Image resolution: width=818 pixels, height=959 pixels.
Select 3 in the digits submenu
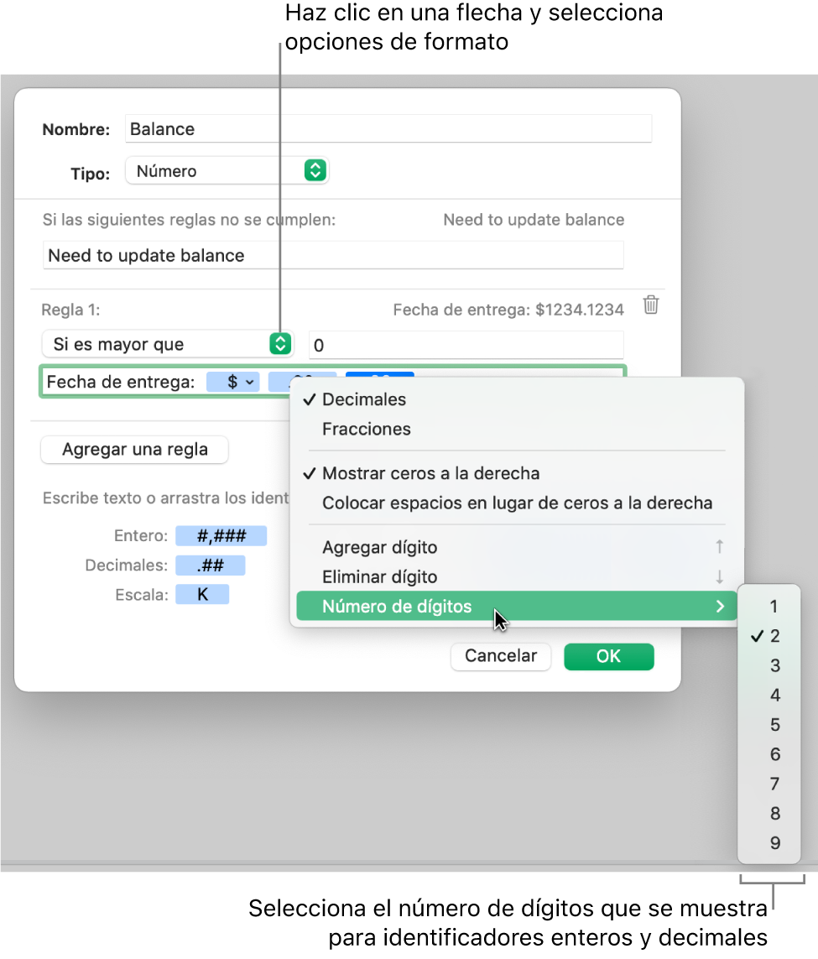click(x=769, y=665)
